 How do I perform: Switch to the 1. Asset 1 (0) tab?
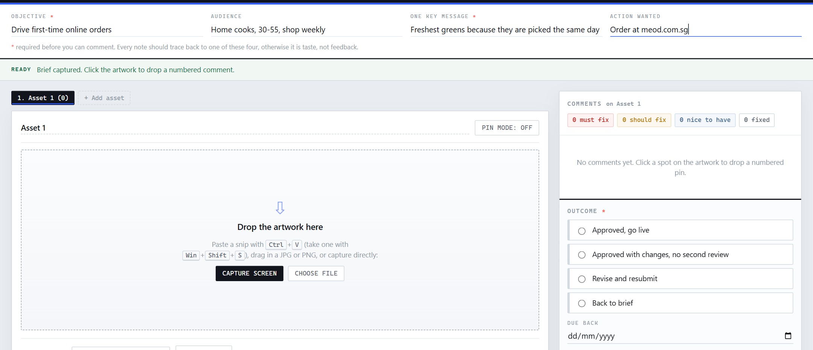tap(43, 98)
